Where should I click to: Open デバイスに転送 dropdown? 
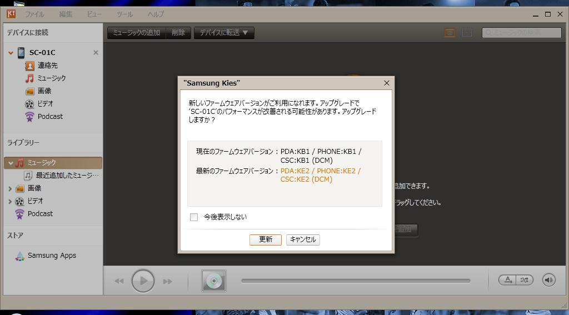(224, 33)
